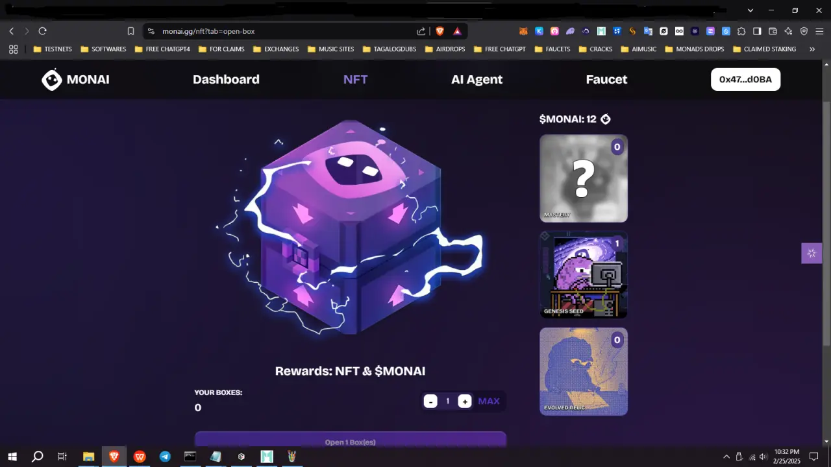The height and width of the screenshot is (467, 831).
Task: Open the browser Extensions puzzle menu
Action: pyautogui.click(x=741, y=31)
